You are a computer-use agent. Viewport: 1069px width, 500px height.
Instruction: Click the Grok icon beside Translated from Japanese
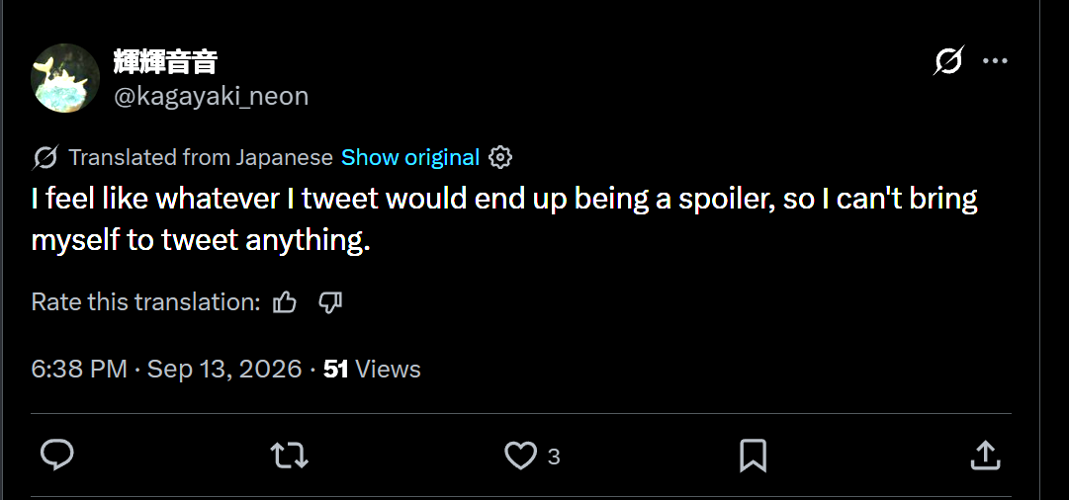tap(45, 158)
